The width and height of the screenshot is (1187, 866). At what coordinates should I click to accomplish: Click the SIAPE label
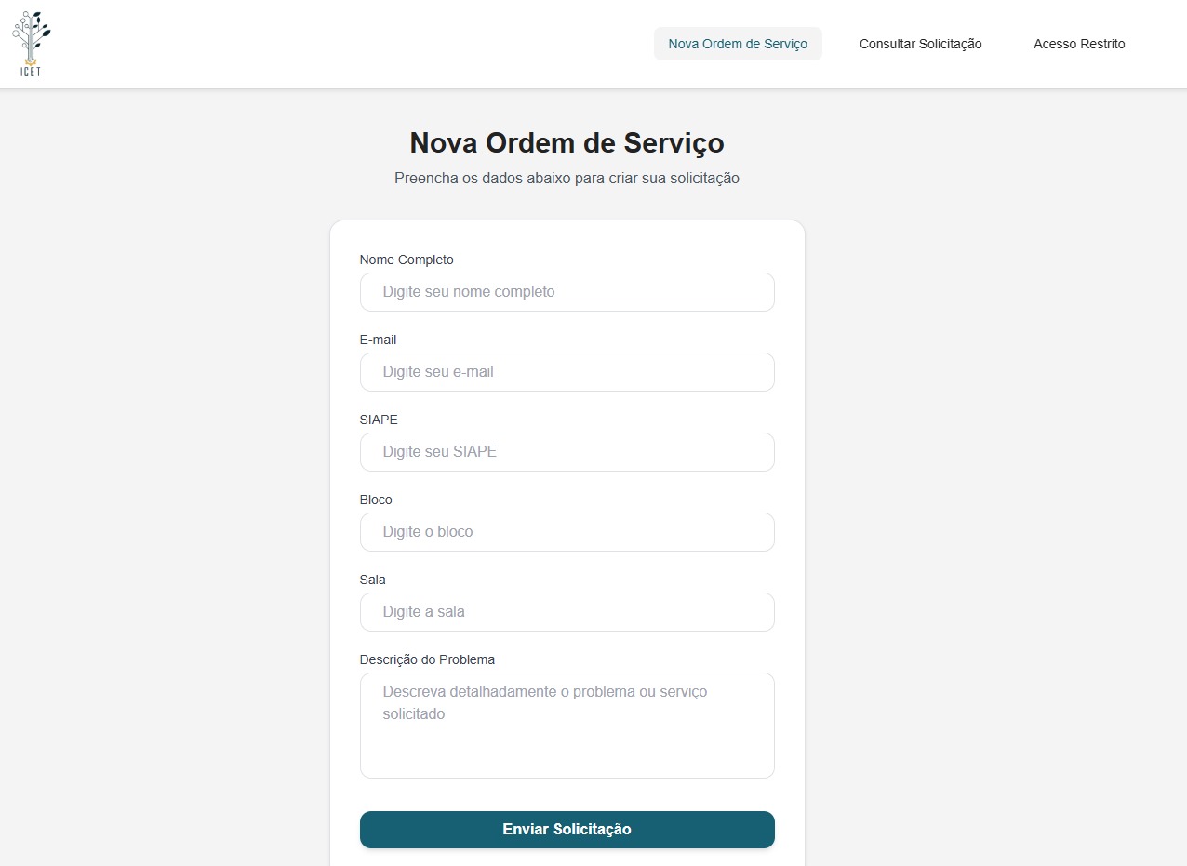pyautogui.click(x=379, y=420)
